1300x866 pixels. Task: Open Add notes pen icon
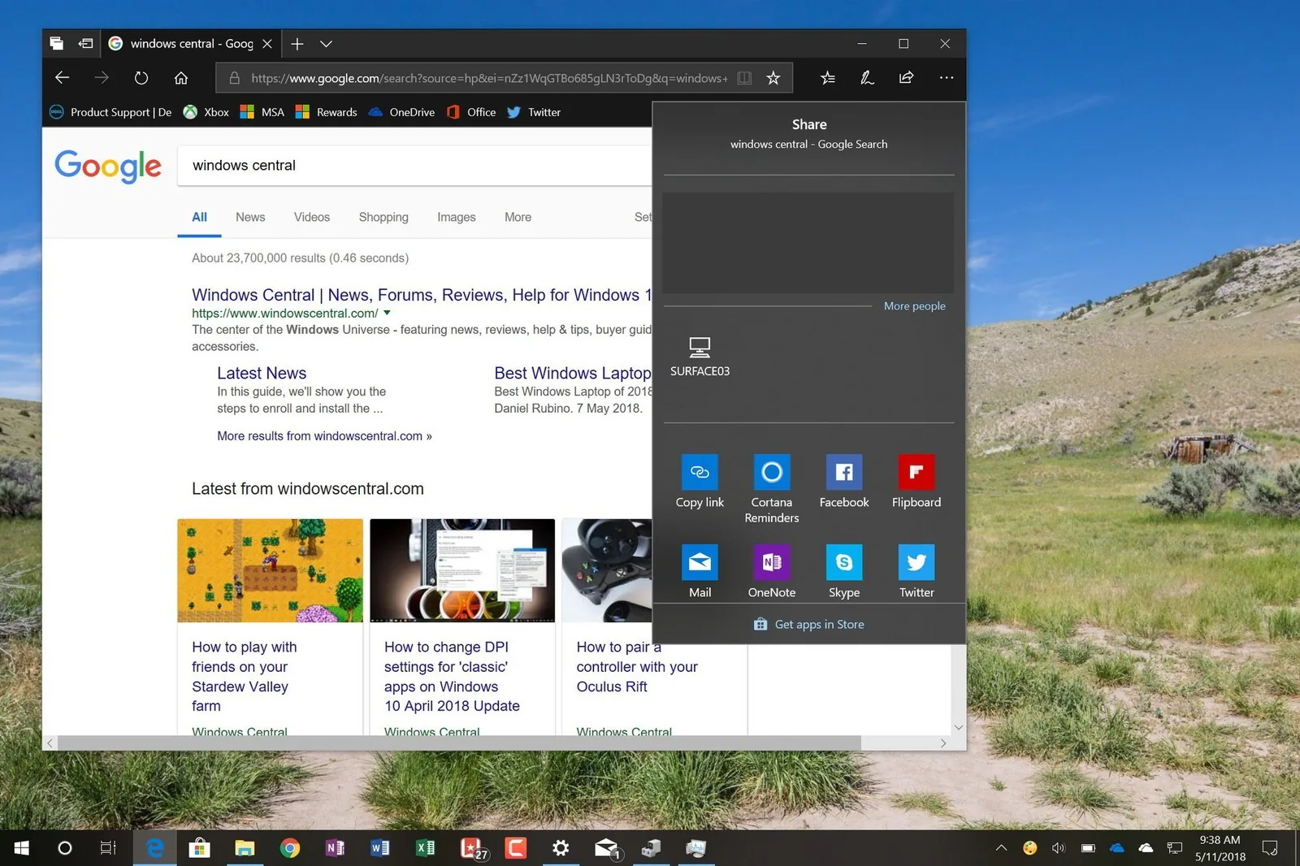(x=867, y=78)
